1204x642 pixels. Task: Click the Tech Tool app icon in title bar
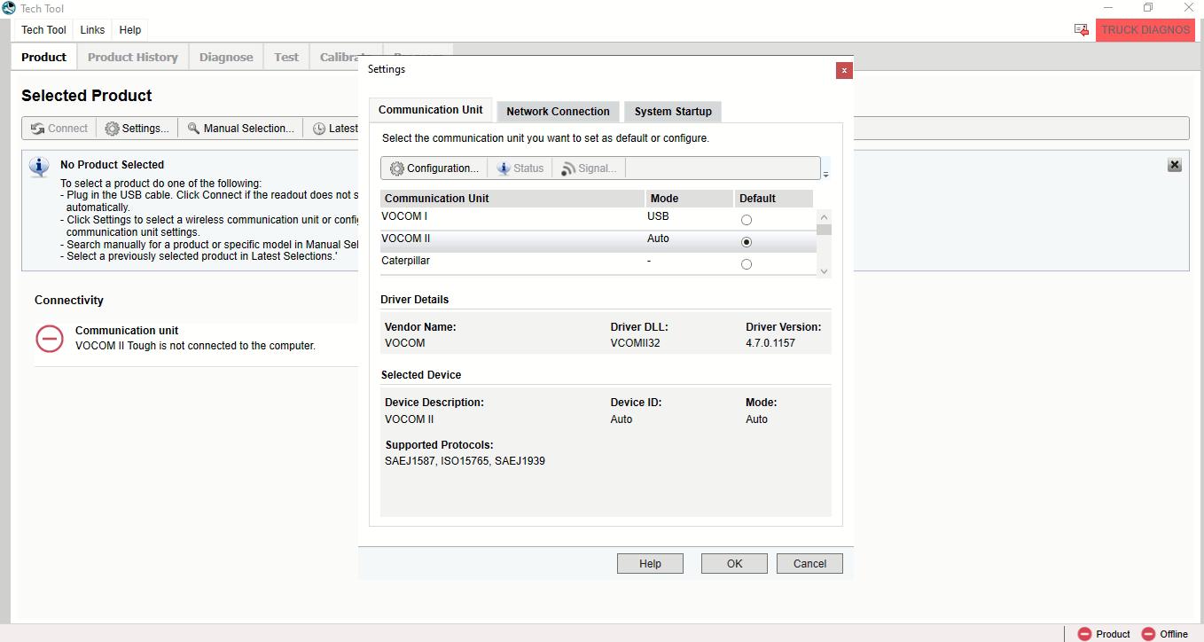click(x=9, y=8)
